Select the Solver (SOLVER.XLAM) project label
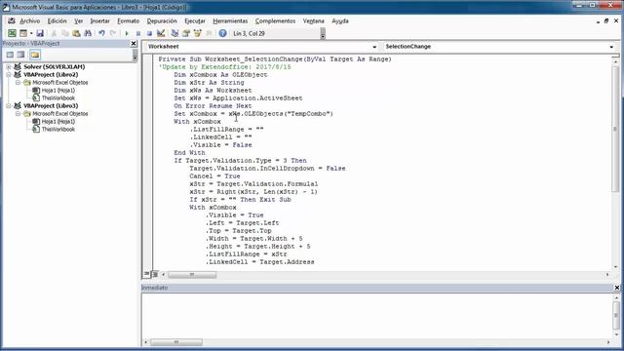This screenshot has height=351, width=624. (55, 67)
